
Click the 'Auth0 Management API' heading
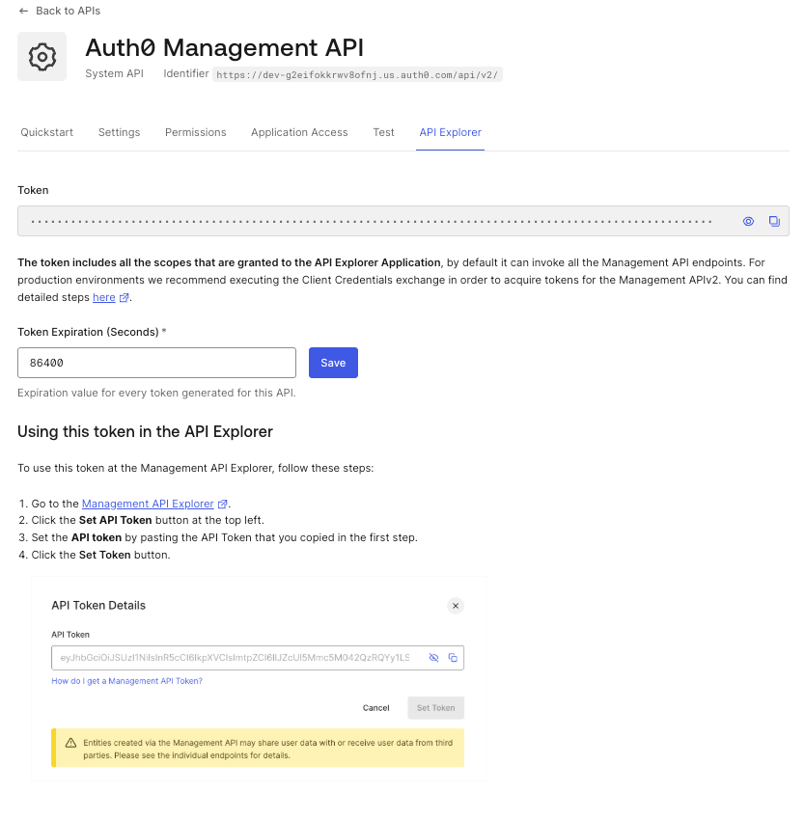point(225,47)
